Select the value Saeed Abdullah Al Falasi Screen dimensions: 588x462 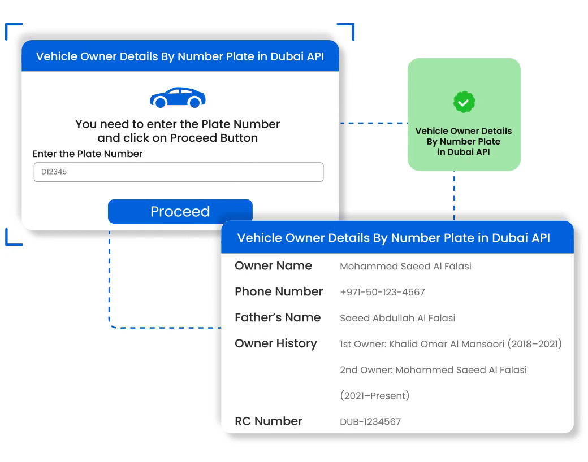[397, 318]
